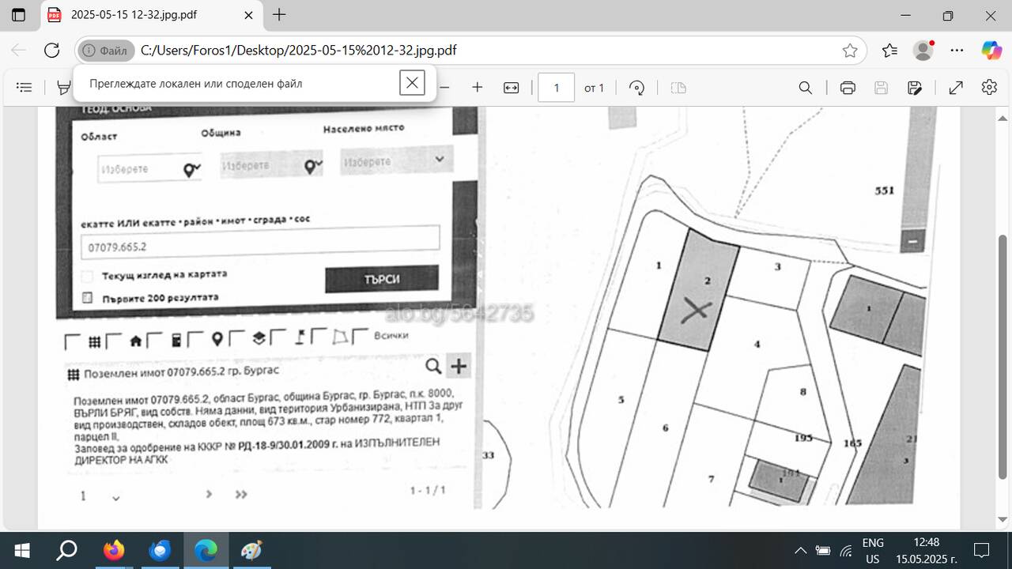Check Текущ изглед на картата
The width and height of the screenshot is (1012, 569).
coord(88,276)
